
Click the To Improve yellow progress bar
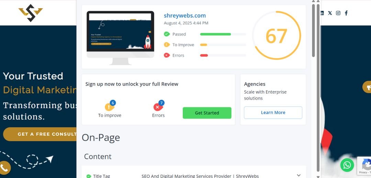203,45
